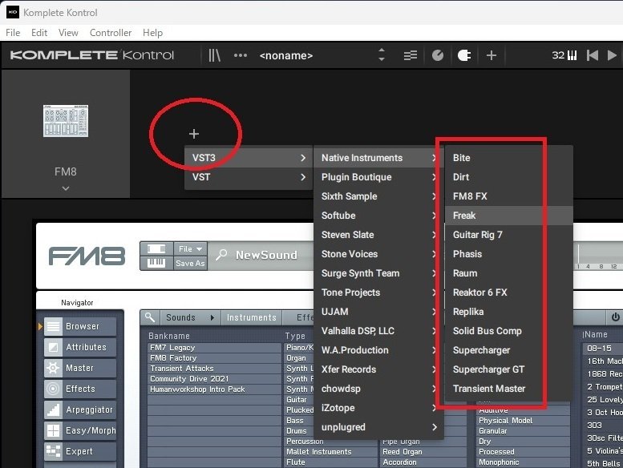Switch to the Sounds tab
Image resolution: width=623 pixels, height=468 pixels.
pyautogui.click(x=190, y=317)
